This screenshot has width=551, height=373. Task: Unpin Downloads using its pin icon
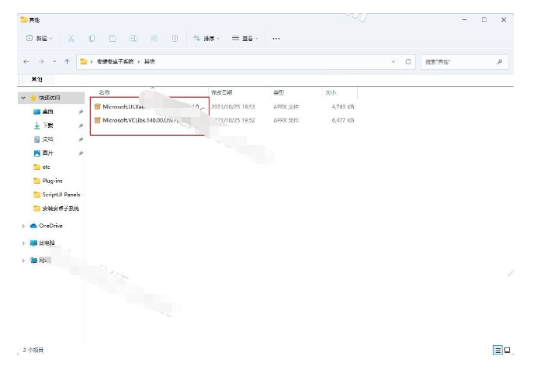[81, 126]
